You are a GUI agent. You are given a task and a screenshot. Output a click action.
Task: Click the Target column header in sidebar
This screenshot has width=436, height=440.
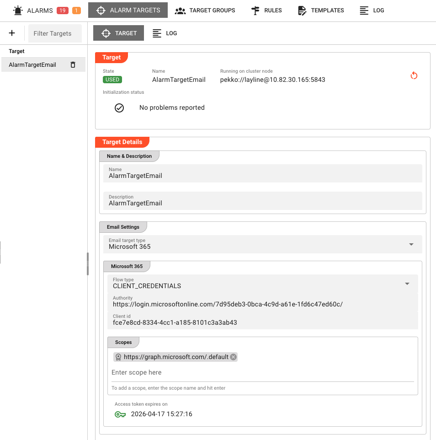click(16, 51)
